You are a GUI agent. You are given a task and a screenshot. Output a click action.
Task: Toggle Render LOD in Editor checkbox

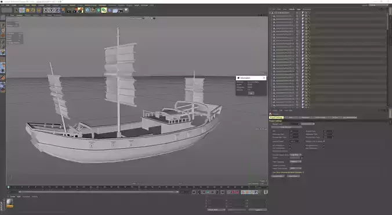324,141
